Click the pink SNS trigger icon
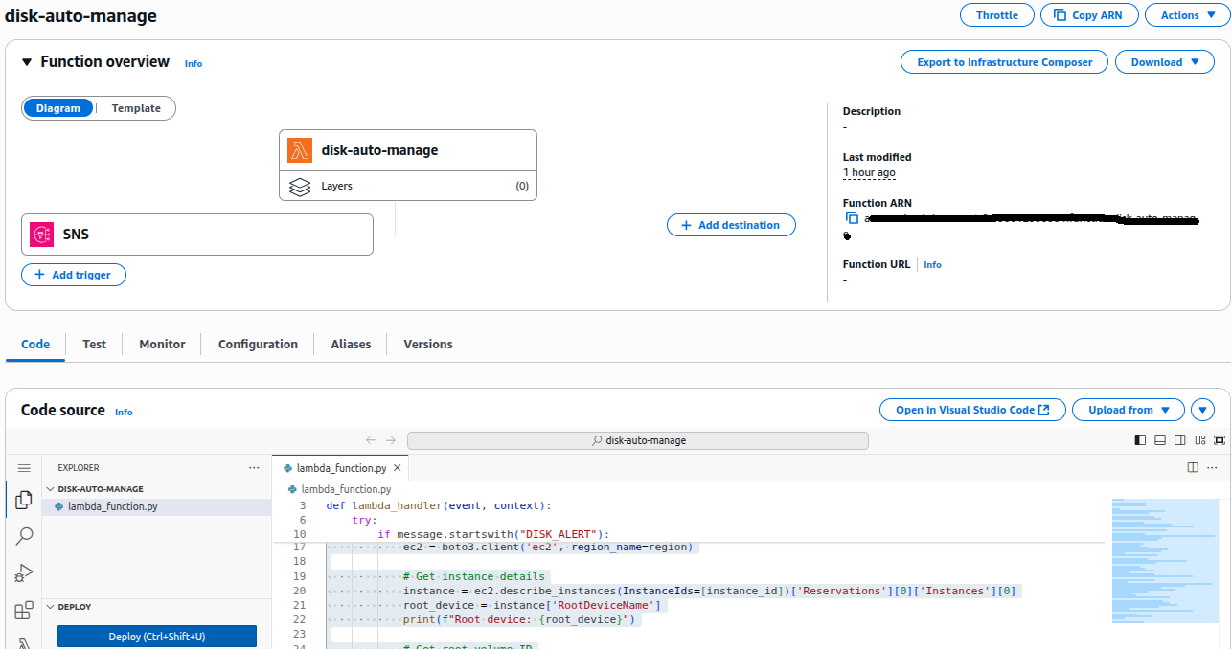The height and width of the screenshot is (649, 1232). point(42,234)
